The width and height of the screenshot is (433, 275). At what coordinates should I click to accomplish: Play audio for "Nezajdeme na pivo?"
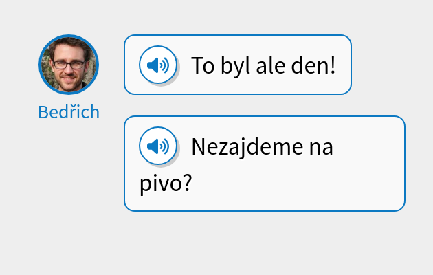(x=158, y=146)
